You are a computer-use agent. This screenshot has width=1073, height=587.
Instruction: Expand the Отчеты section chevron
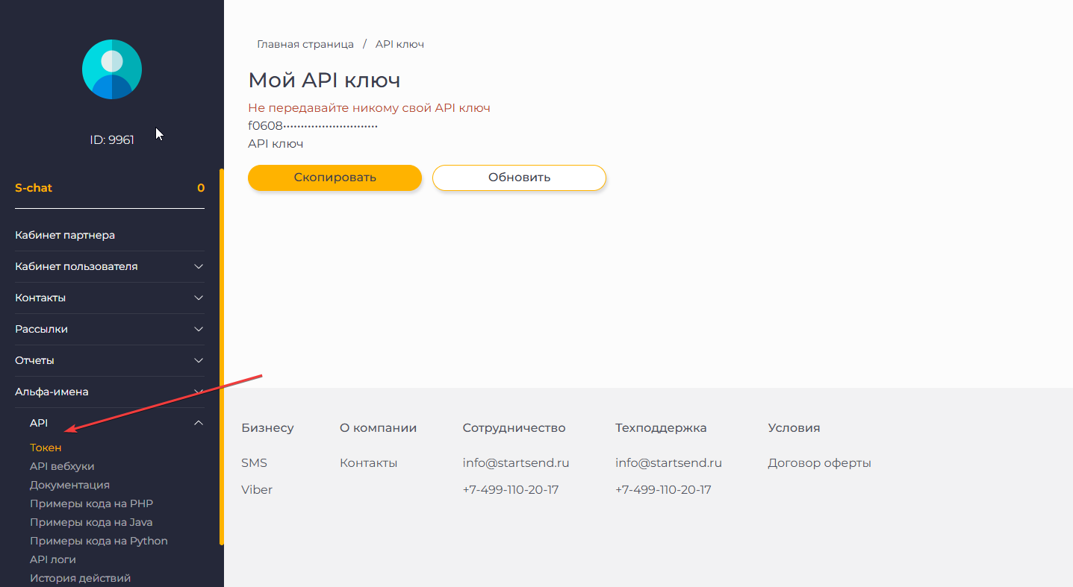tap(199, 360)
